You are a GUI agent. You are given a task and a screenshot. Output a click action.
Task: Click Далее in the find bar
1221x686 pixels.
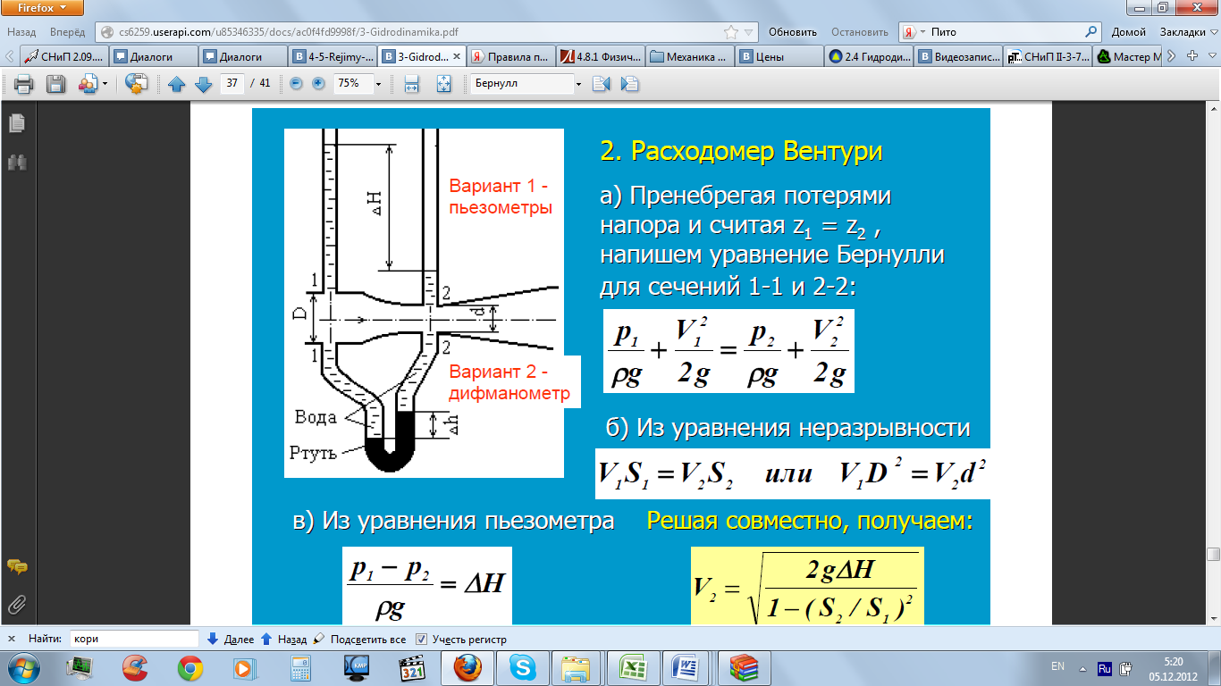coord(231,640)
